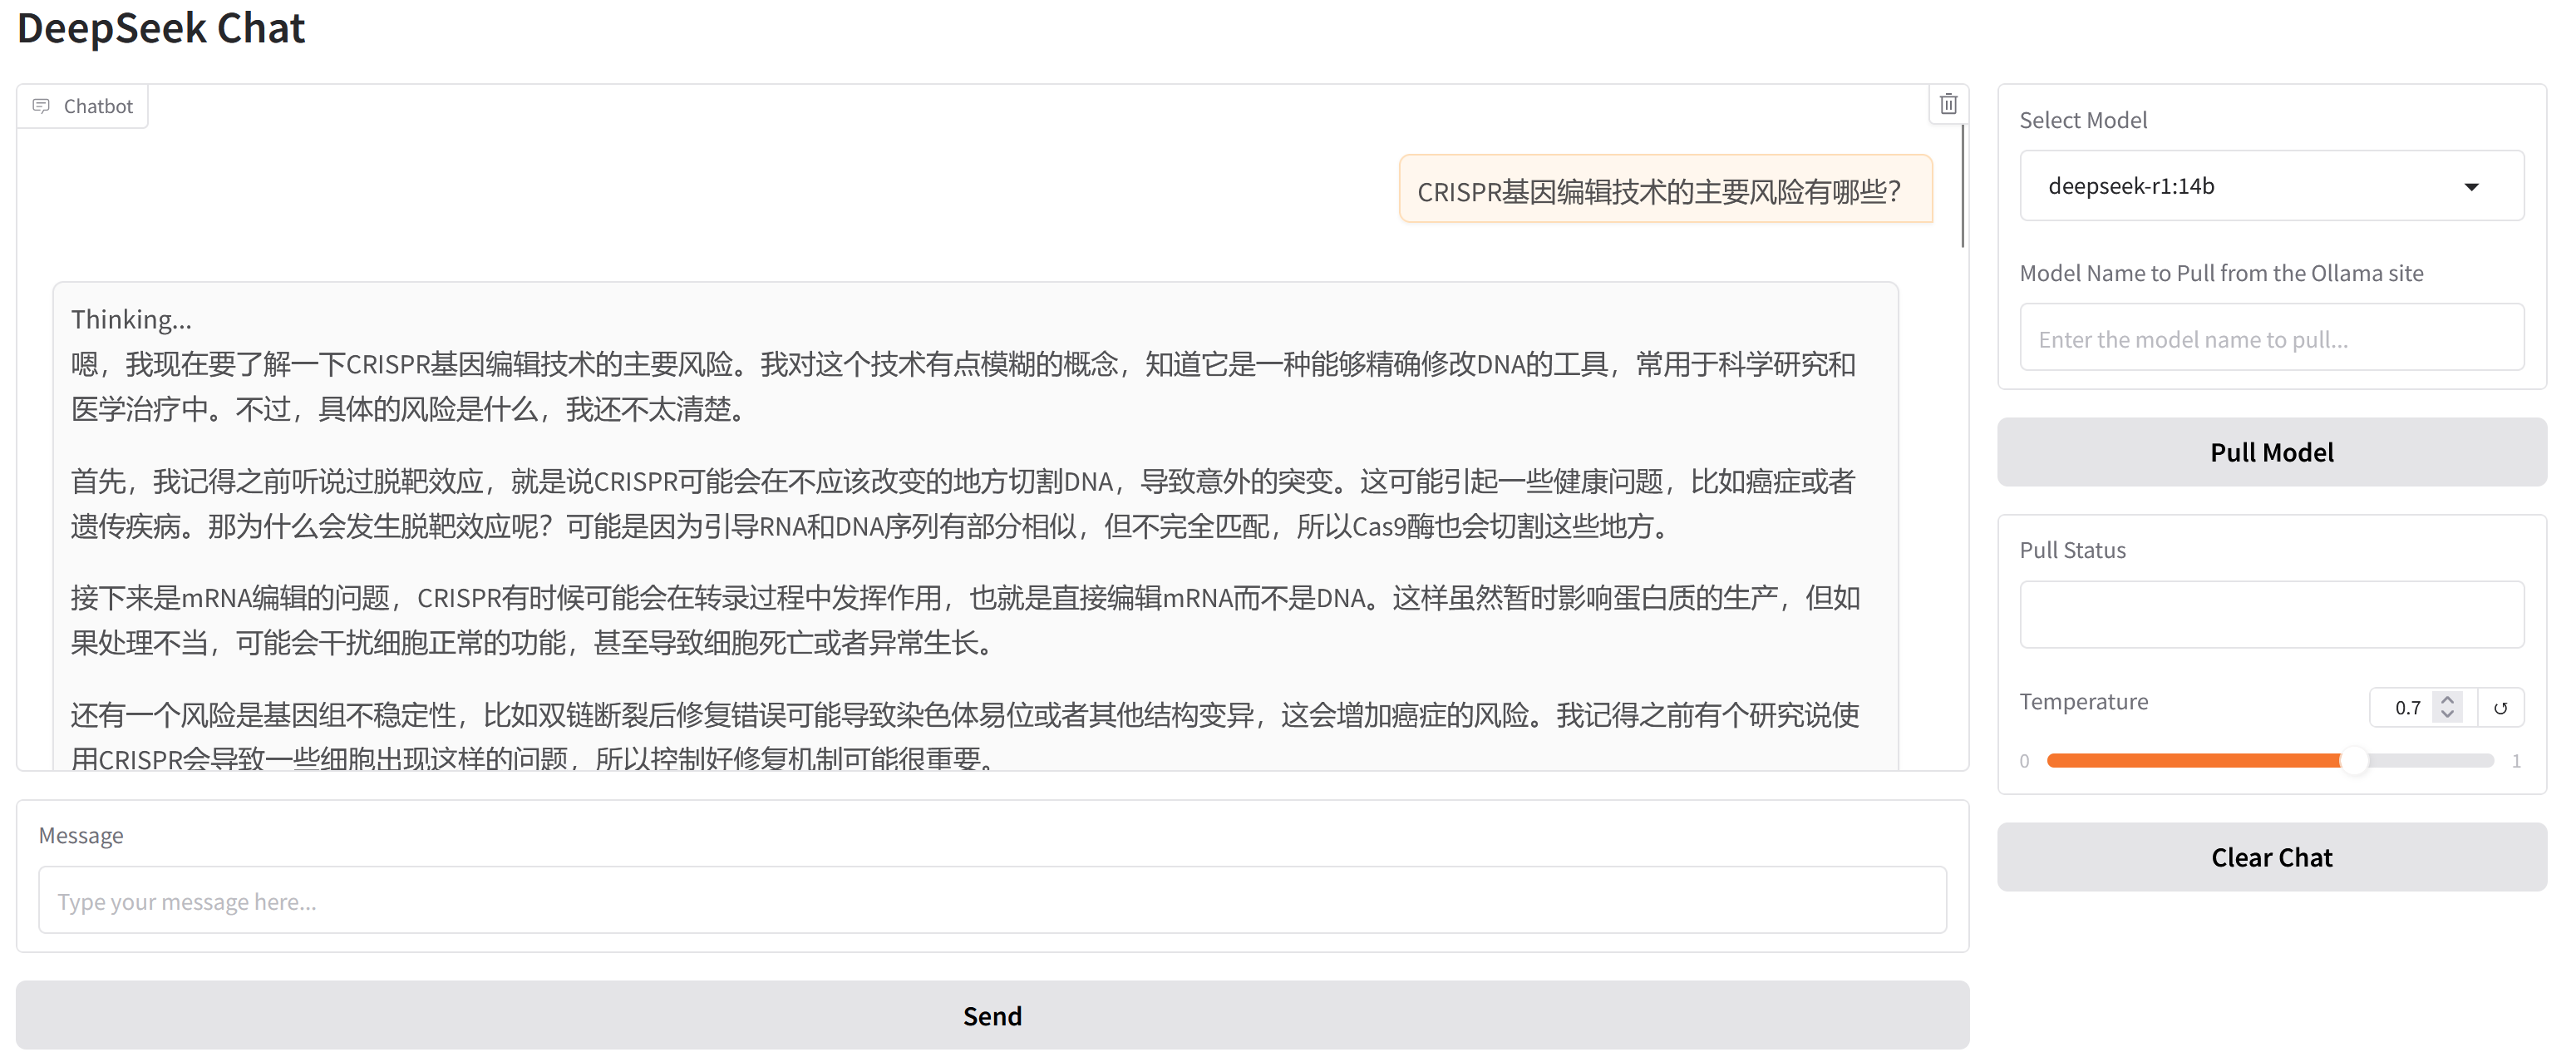This screenshot has height=1062, width=2576.
Task: Focus the model name to pull field
Action: [x=2271, y=338]
